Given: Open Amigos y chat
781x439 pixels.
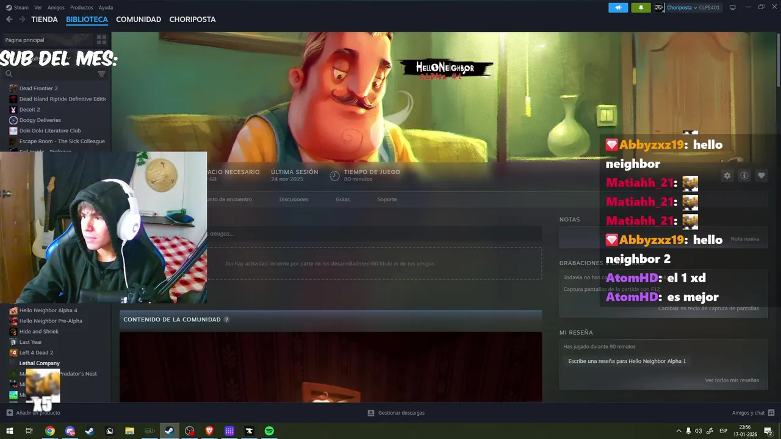Looking at the screenshot, I should (754, 413).
